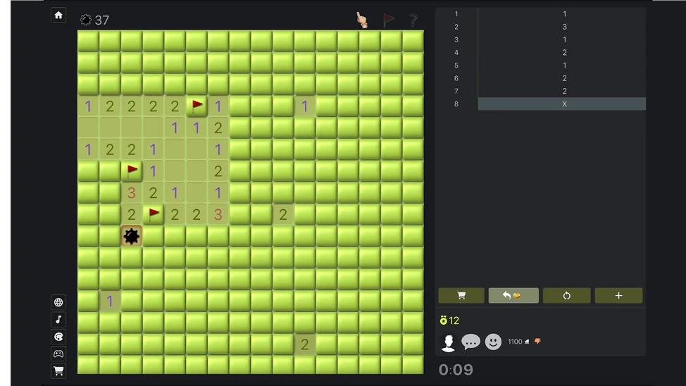Restart the game with the reload button

(566, 296)
